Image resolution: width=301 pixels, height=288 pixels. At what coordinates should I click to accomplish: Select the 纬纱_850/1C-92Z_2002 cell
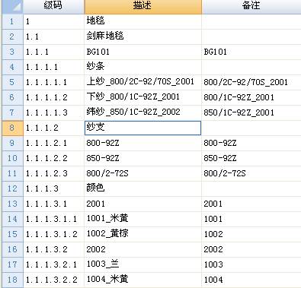tap(143, 112)
